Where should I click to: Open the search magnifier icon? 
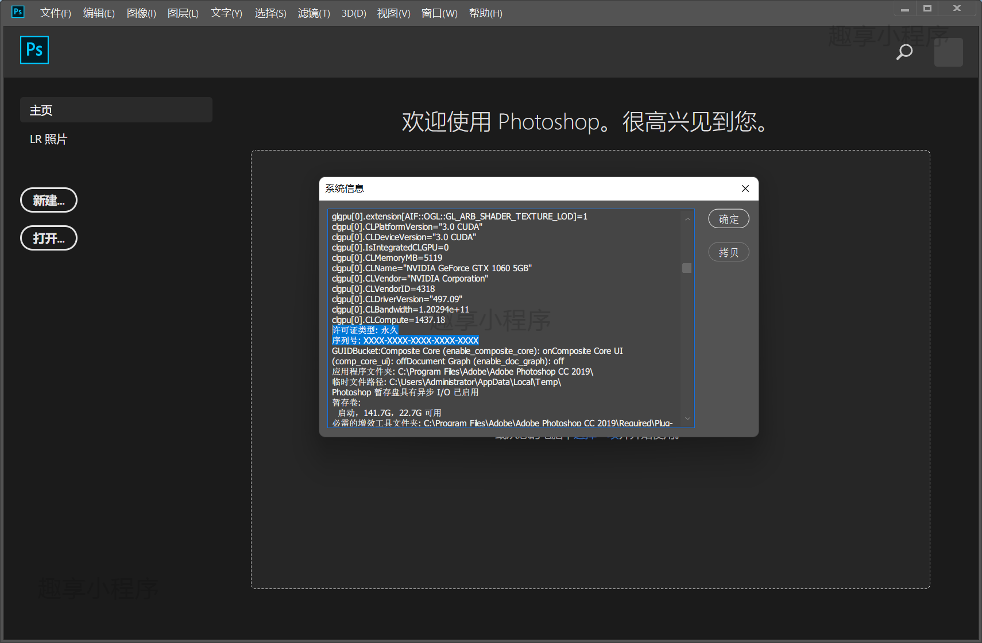(x=904, y=52)
